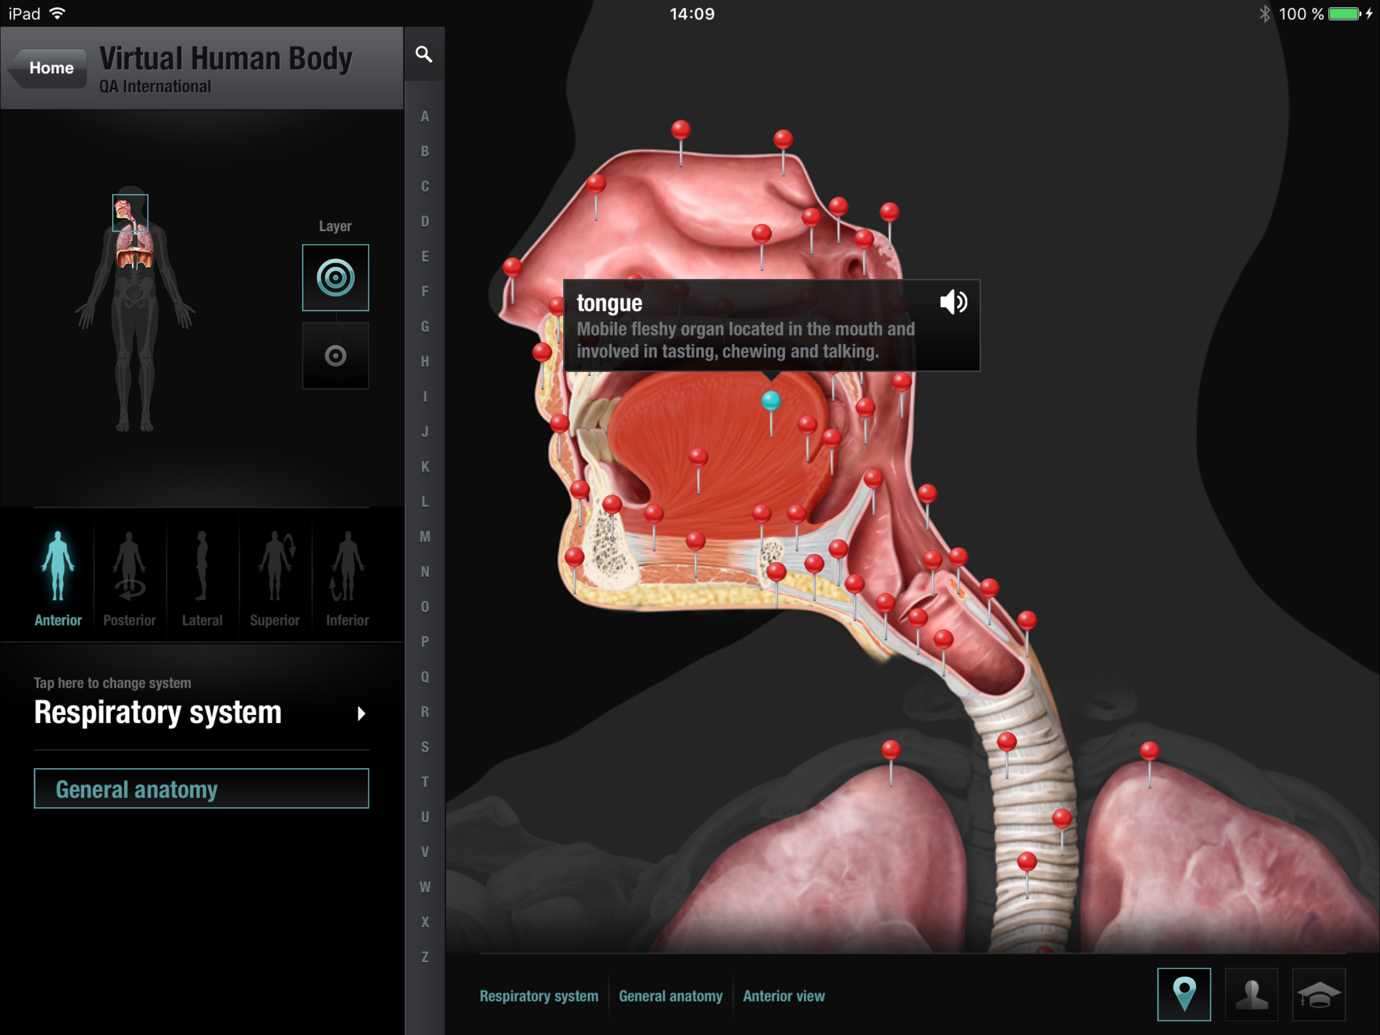Play tongue audio pronunciation speaker
Image resolution: width=1380 pixels, height=1035 pixels.
tap(953, 302)
